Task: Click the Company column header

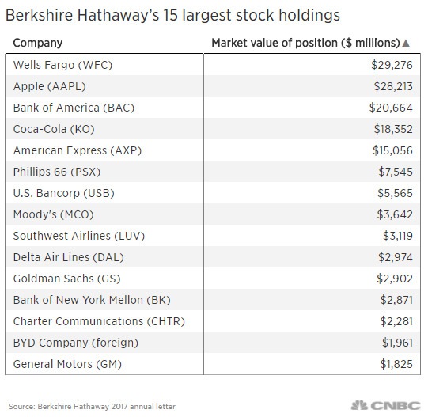Action: (38, 43)
